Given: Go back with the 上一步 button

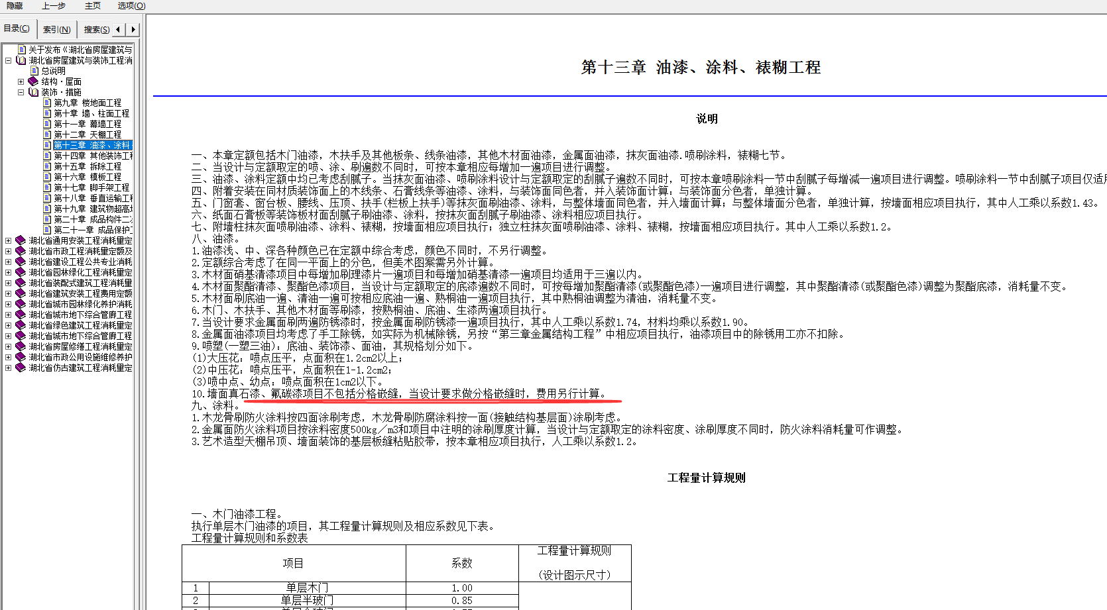Looking at the screenshot, I should click(x=54, y=5).
